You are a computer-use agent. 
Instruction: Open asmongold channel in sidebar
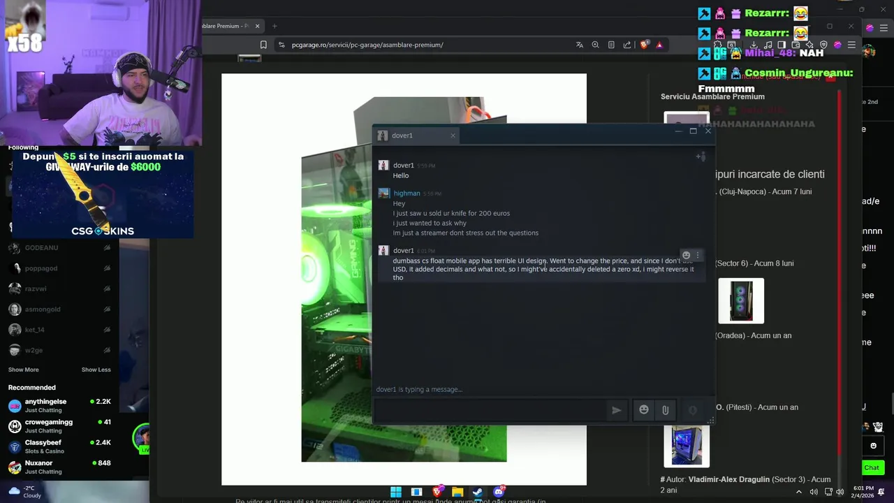59,309
